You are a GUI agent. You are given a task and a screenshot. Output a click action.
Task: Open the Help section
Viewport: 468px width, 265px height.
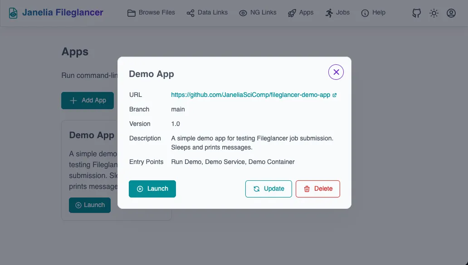[x=373, y=13]
